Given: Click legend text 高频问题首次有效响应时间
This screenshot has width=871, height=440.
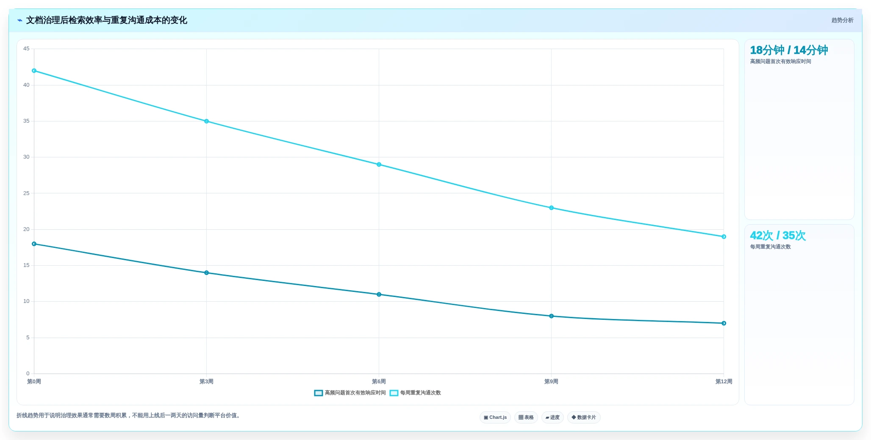Looking at the screenshot, I should [355, 393].
